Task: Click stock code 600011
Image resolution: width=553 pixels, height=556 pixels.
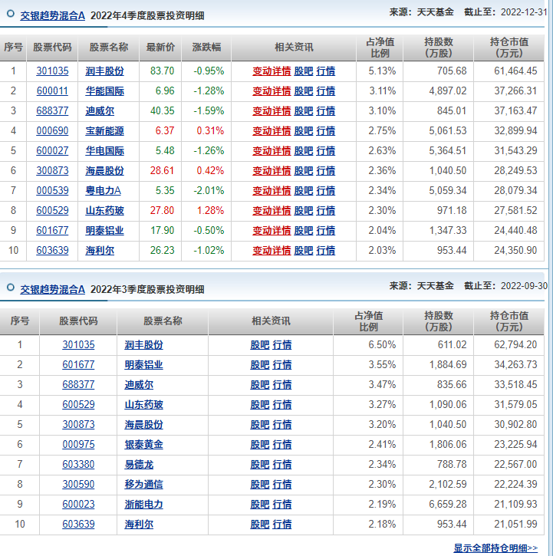Action: (52, 90)
